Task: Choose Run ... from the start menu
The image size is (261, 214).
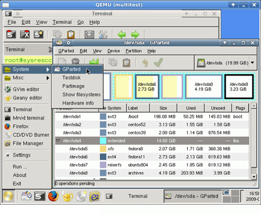Action: (x=27, y=166)
